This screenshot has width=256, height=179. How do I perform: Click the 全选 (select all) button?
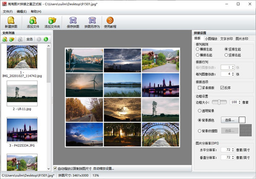tap(29, 39)
